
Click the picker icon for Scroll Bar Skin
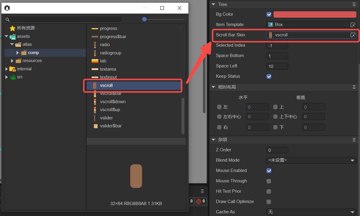(x=353, y=35)
